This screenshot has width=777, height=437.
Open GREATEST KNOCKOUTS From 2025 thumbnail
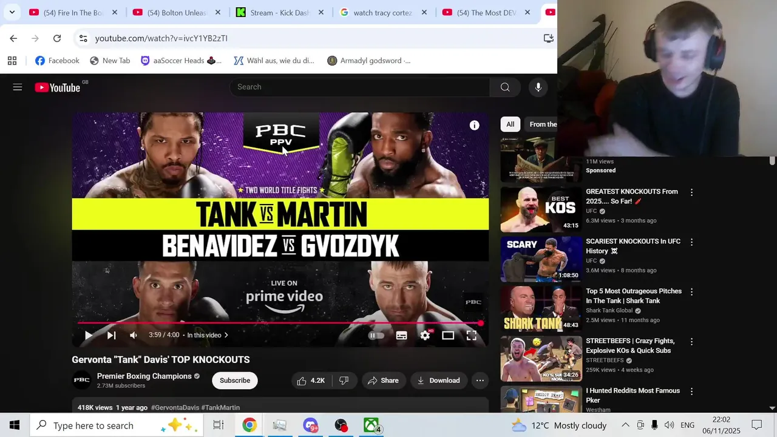pyautogui.click(x=541, y=209)
